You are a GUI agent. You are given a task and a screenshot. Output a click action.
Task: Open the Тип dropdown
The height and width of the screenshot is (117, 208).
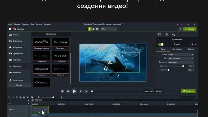pyautogui.click(x=181, y=58)
